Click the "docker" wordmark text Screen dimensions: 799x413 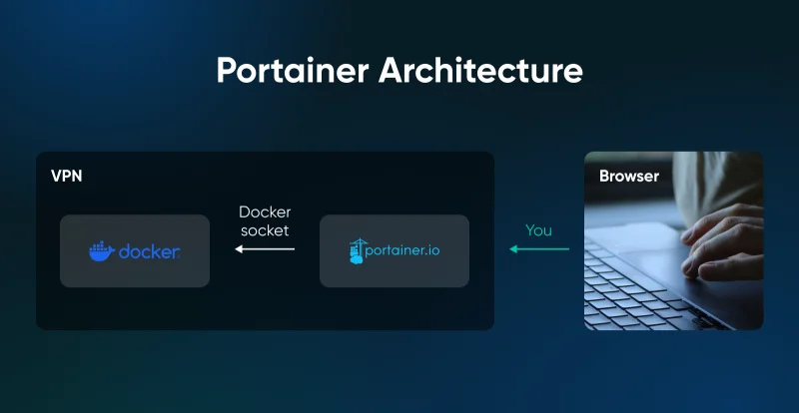click(149, 251)
